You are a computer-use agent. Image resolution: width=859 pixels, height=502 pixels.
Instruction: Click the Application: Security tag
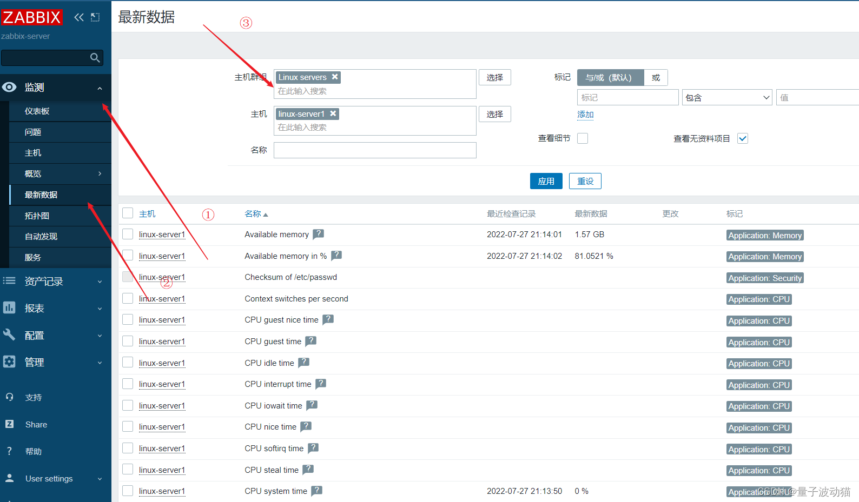tap(765, 278)
